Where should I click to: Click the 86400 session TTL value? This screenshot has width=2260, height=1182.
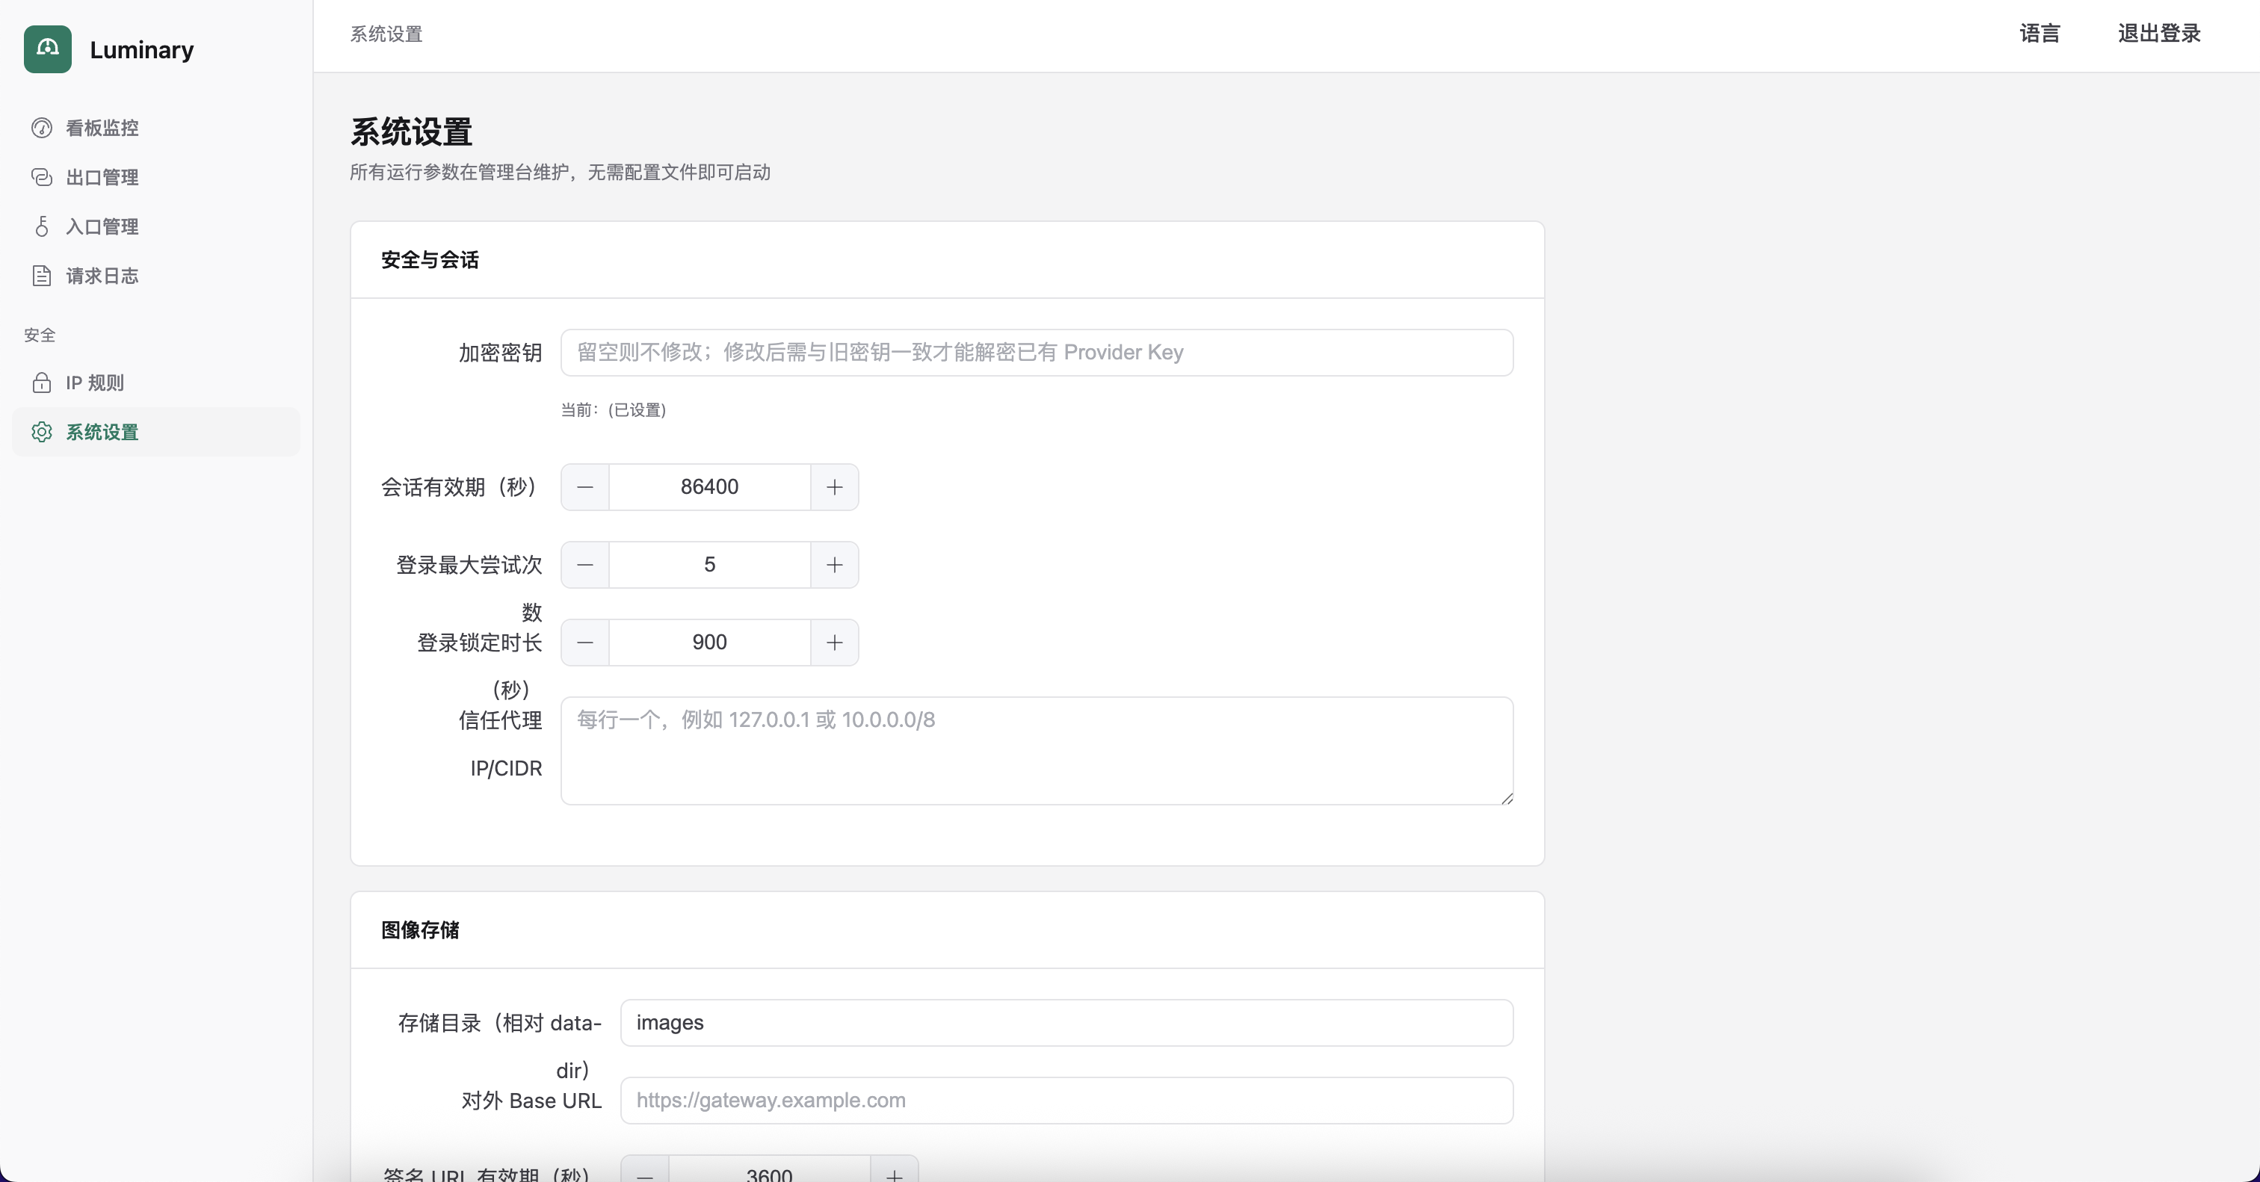click(x=710, y=486)
